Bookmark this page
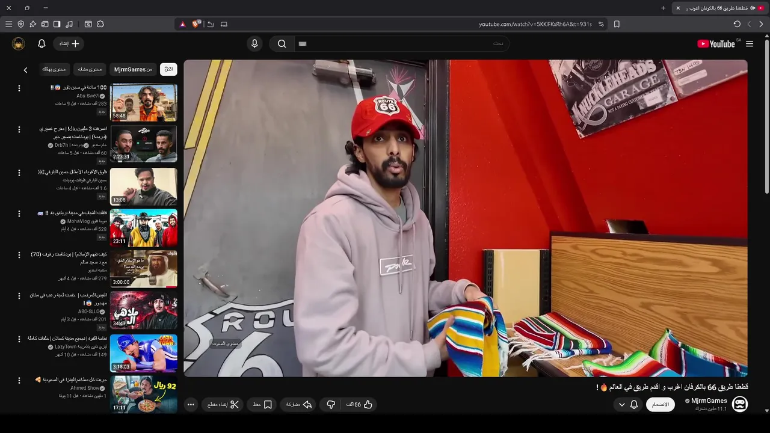This screenshot has width=770, height=433. [x=617, y=24]
